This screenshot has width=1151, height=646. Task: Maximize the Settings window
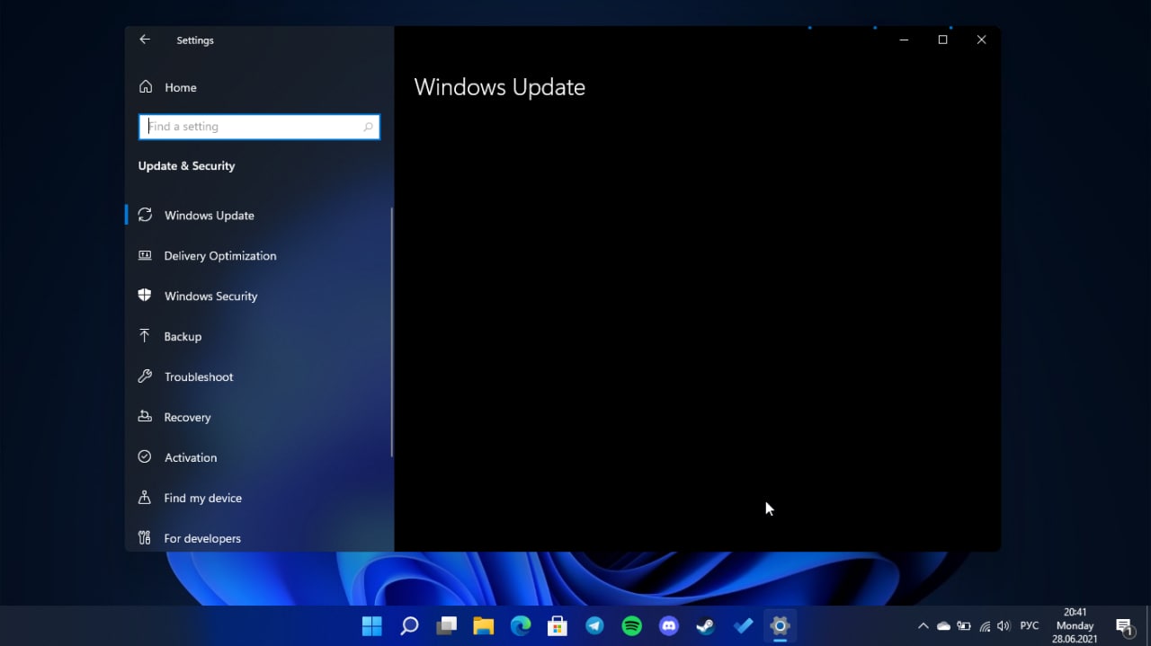coord(942,40)
